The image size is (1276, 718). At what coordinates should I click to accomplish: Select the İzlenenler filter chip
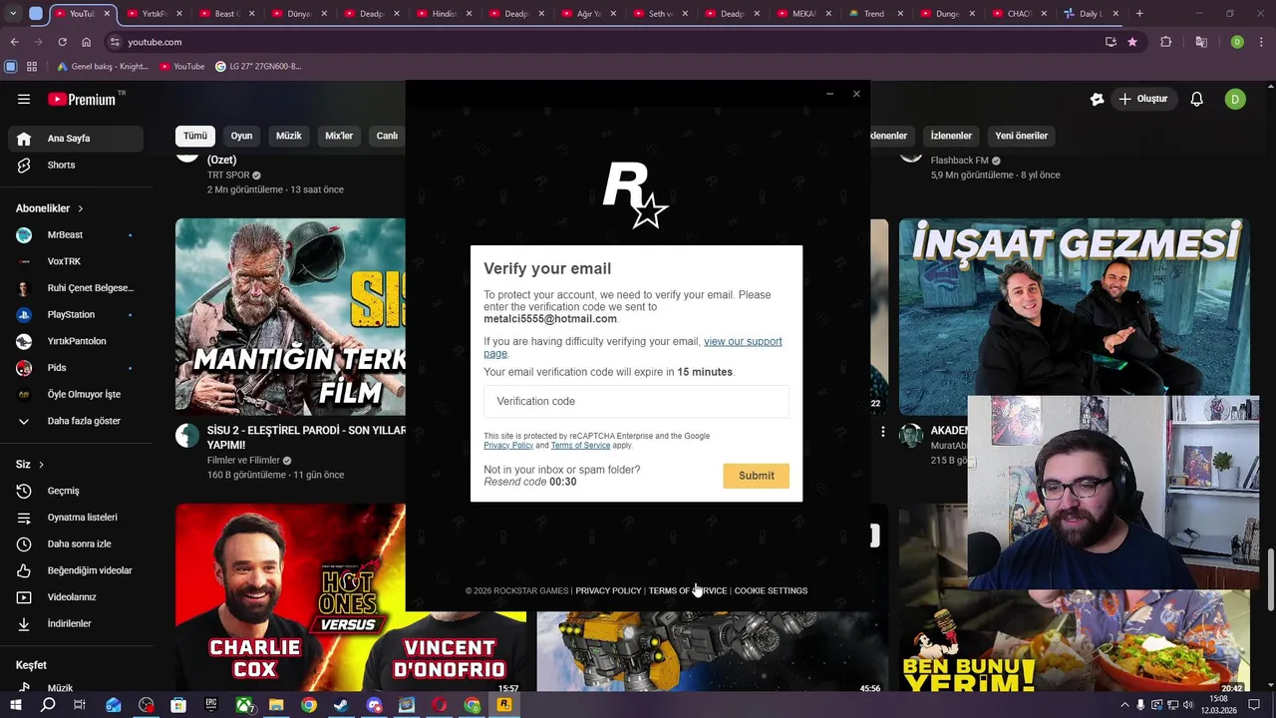[951, 136]
